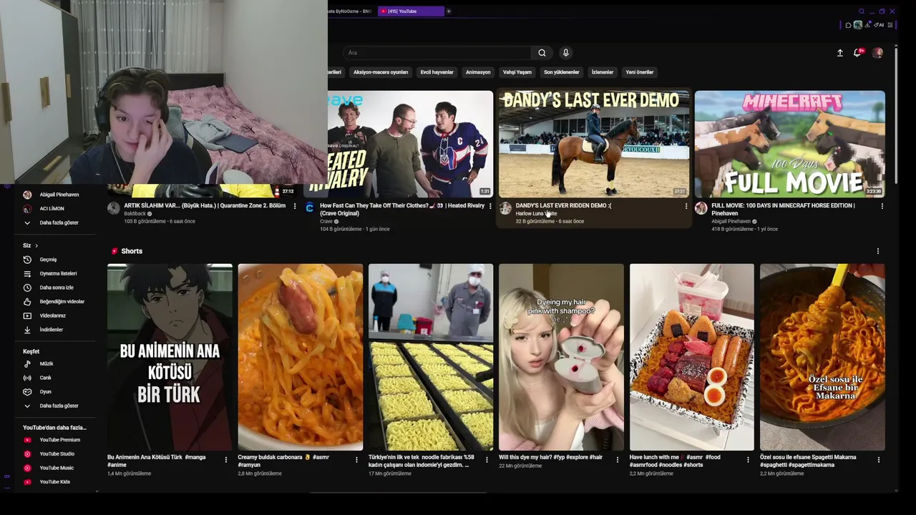Viewport: 916px width, 515px height.
Task: Open YouTube Music from the sidebar
Action: [54, 468]
